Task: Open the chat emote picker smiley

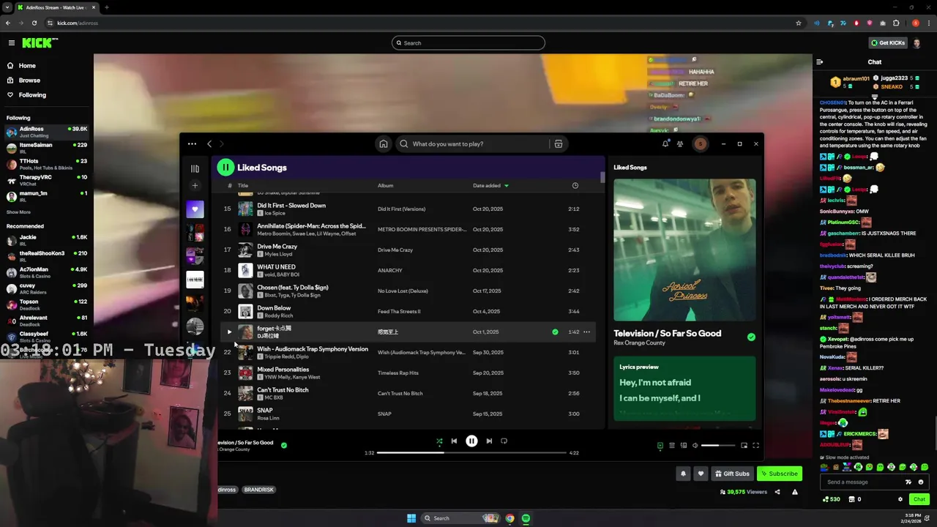Action: pyautogui.click(x=920, y=482)
